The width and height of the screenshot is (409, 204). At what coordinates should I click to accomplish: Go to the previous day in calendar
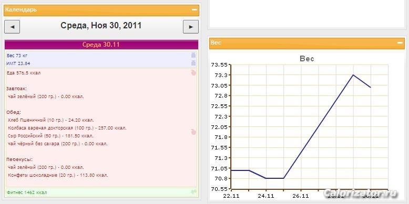pyautogui.click(x=12, y=27)
